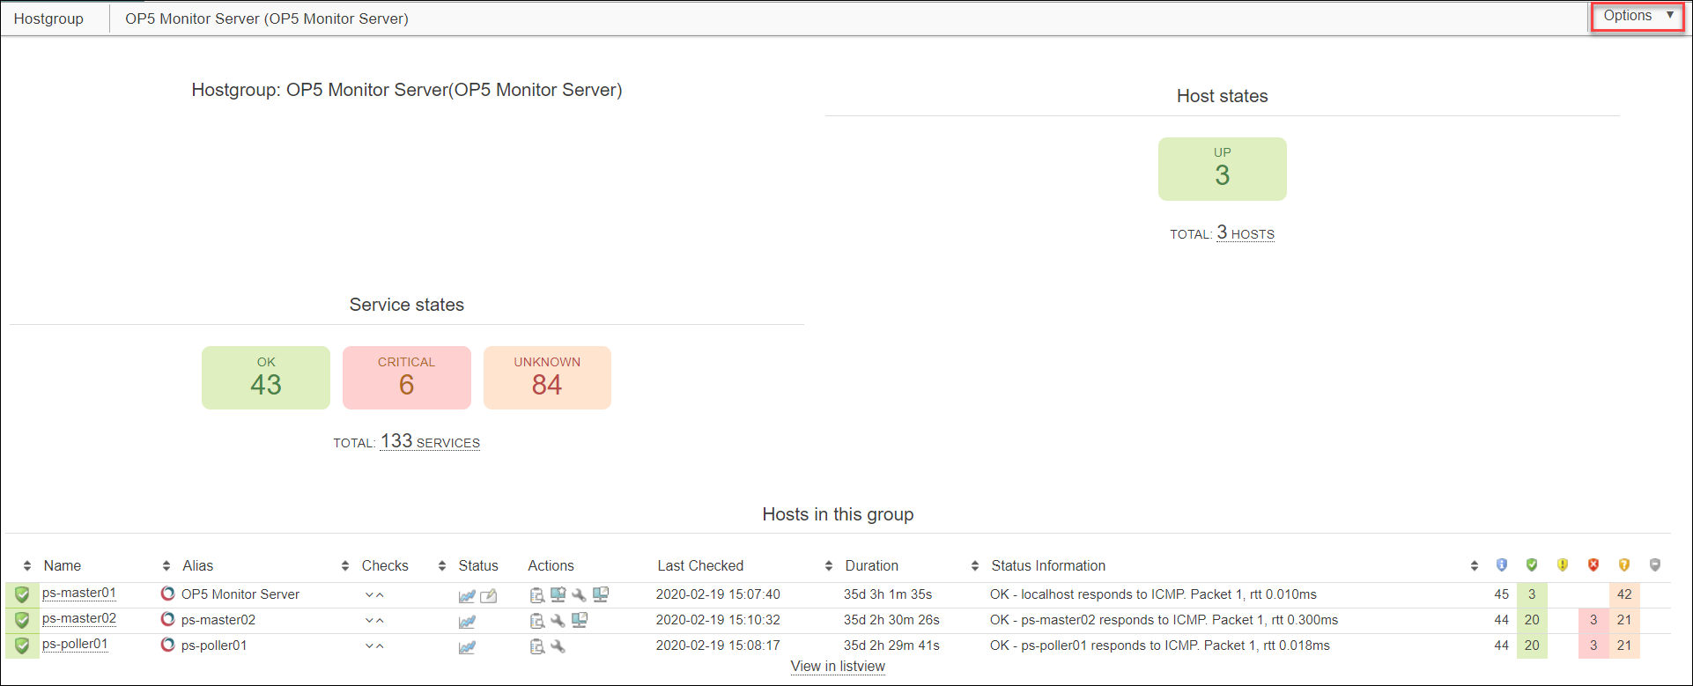The image size is (1693, 686).
Task: Click the Last Checked column header
Action: [700, 566]
